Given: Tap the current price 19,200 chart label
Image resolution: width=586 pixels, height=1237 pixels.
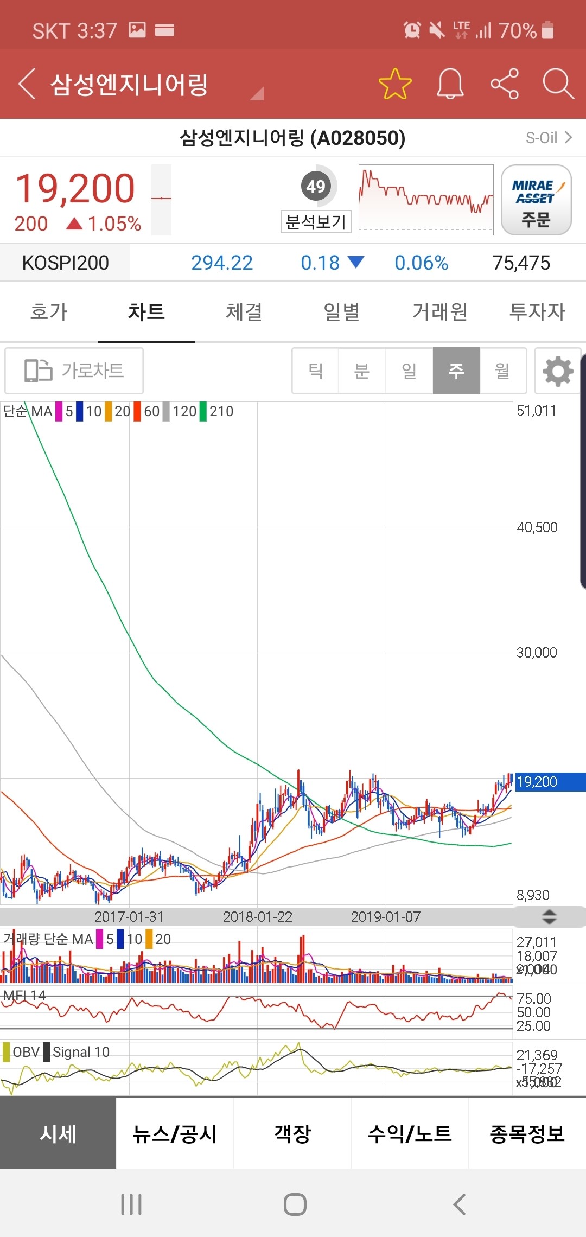Looking at the screenshot, I should [550, 782].
